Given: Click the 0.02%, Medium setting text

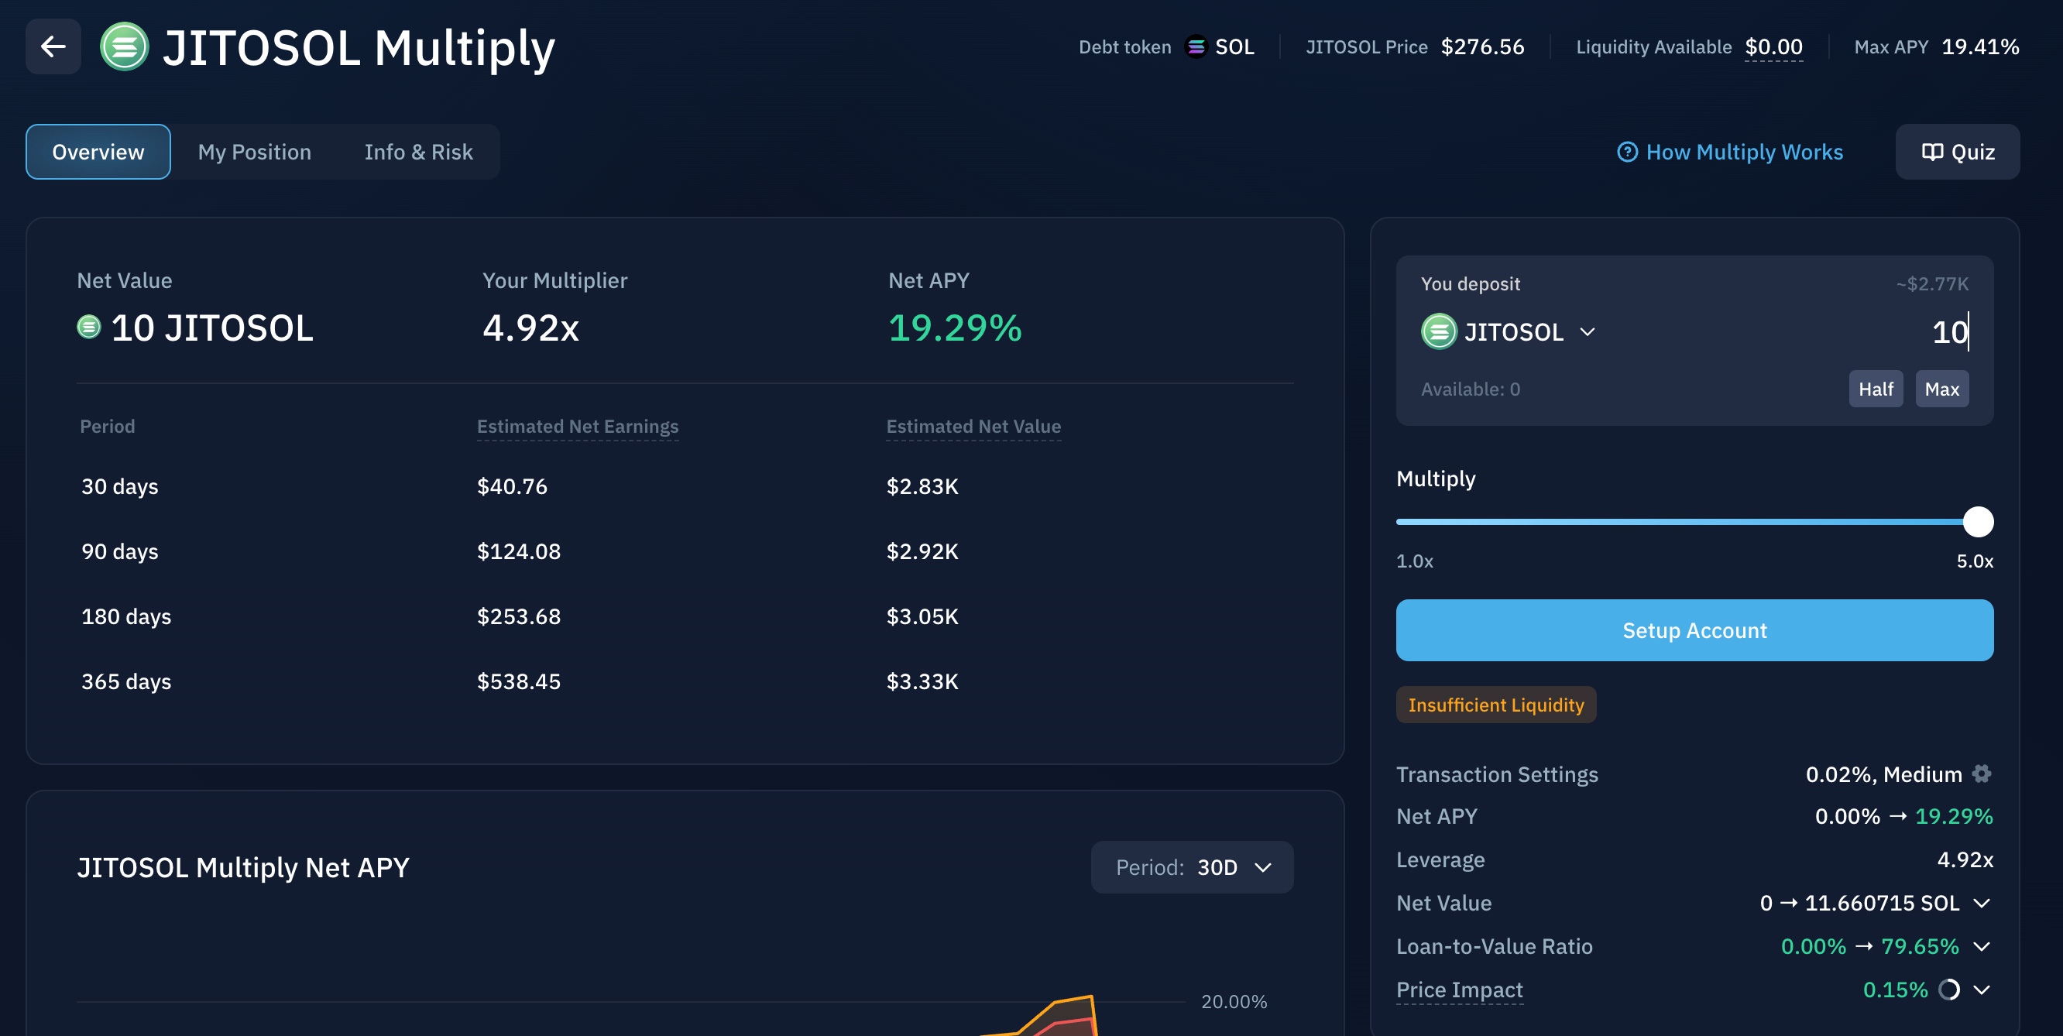Looking at the screenshot, I should coord(1883,774).
